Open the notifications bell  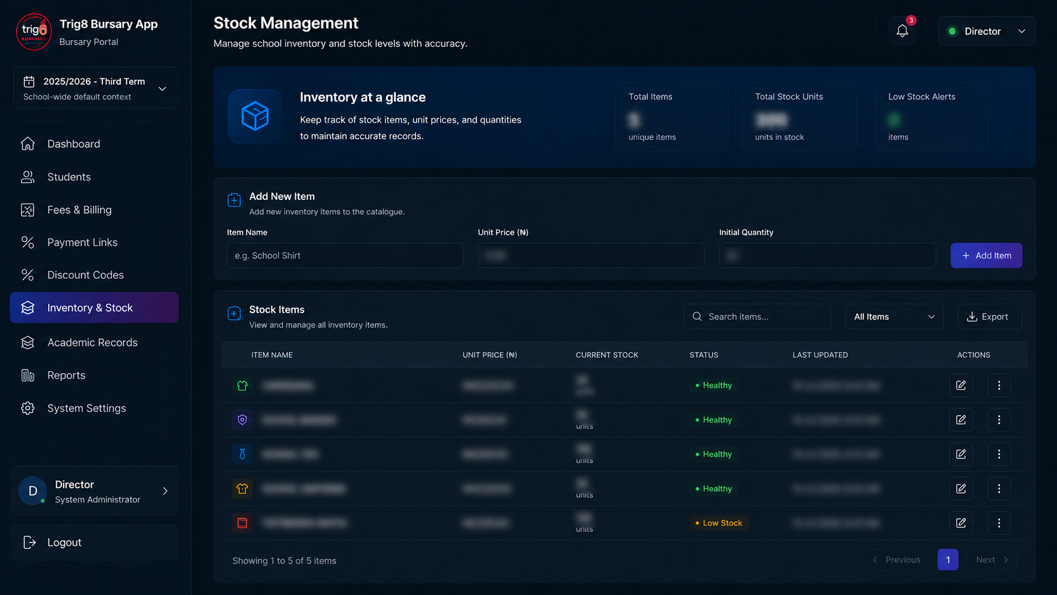[902, 31]
